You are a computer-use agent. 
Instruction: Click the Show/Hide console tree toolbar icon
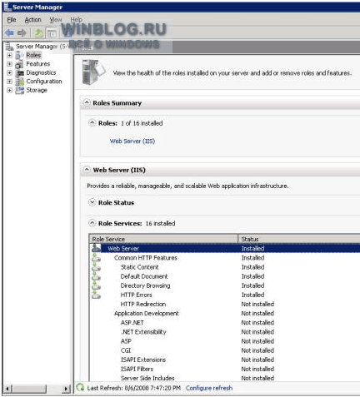pos(52,33)
